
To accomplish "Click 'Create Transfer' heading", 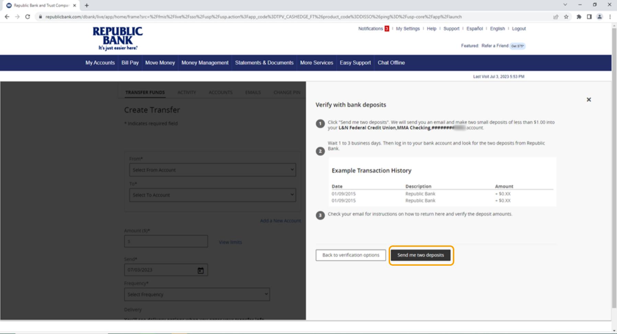I will [152, 110].
